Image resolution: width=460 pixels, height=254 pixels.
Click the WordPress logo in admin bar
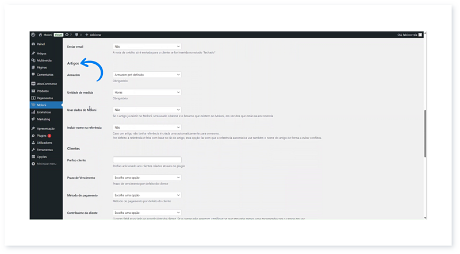(33, 34)
